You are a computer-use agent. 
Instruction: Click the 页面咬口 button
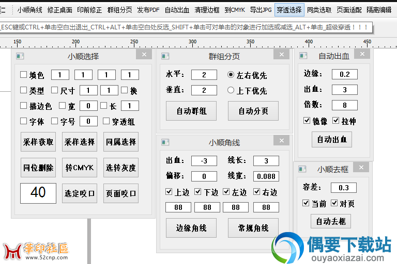121,193
